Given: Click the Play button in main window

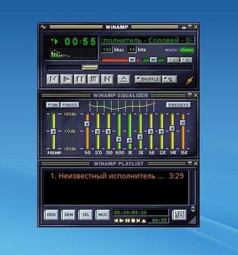Looking at the screenshot, I should coord(67,80).
